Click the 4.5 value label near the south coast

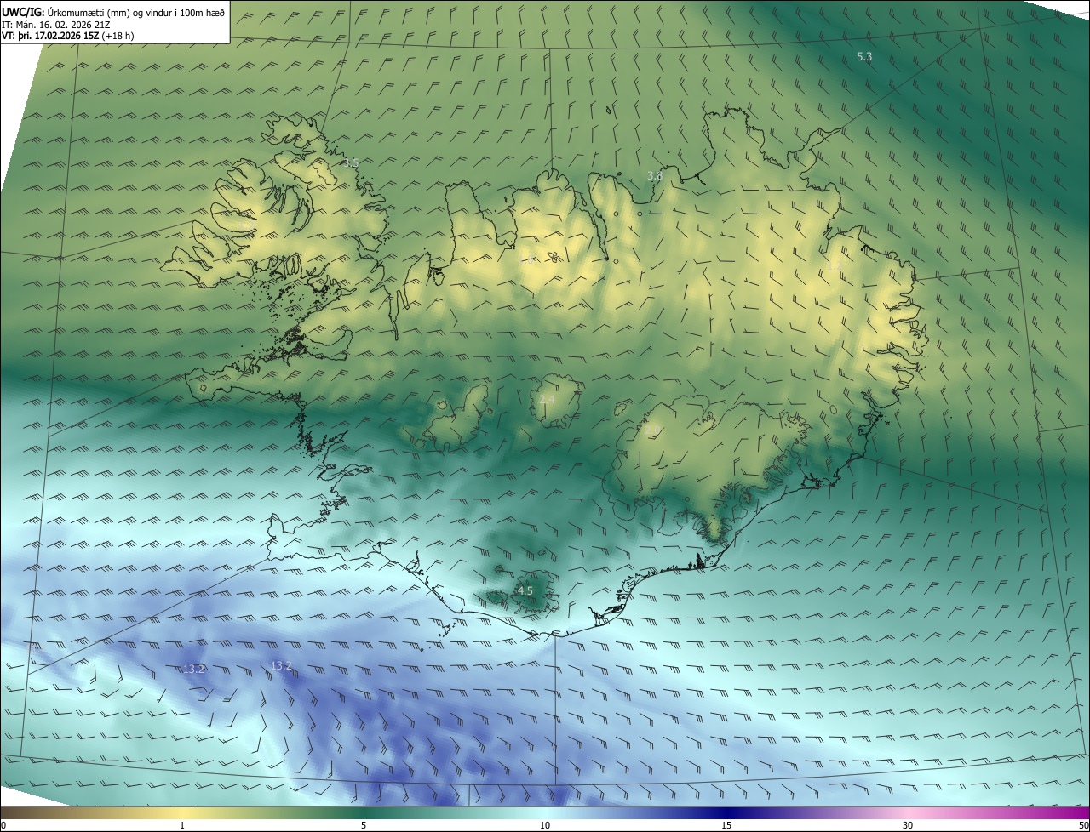coord(525,590)
